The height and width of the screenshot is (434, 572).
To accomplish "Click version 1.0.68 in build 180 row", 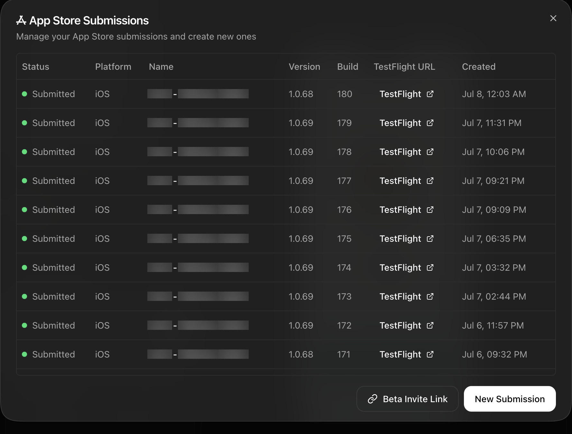I will (301, 94).
